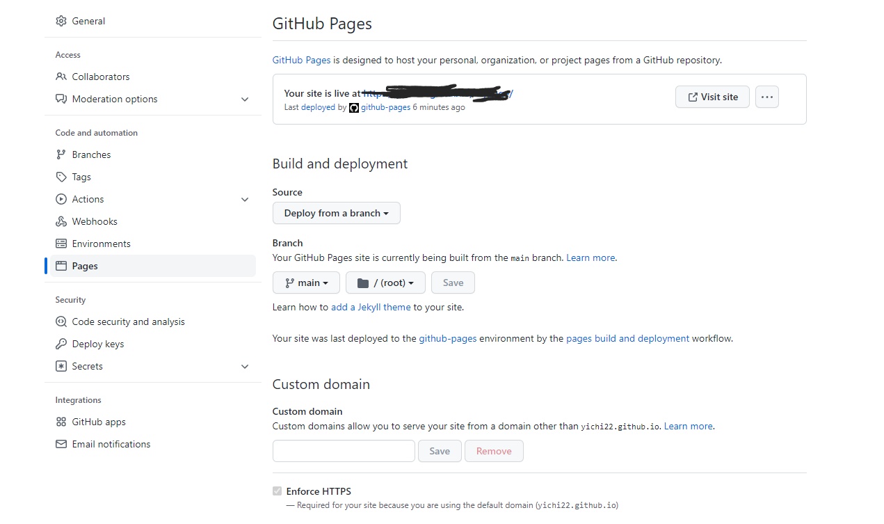Click the Email notifications envelope icon
The image size is (884, 524).
pos(61,444)
